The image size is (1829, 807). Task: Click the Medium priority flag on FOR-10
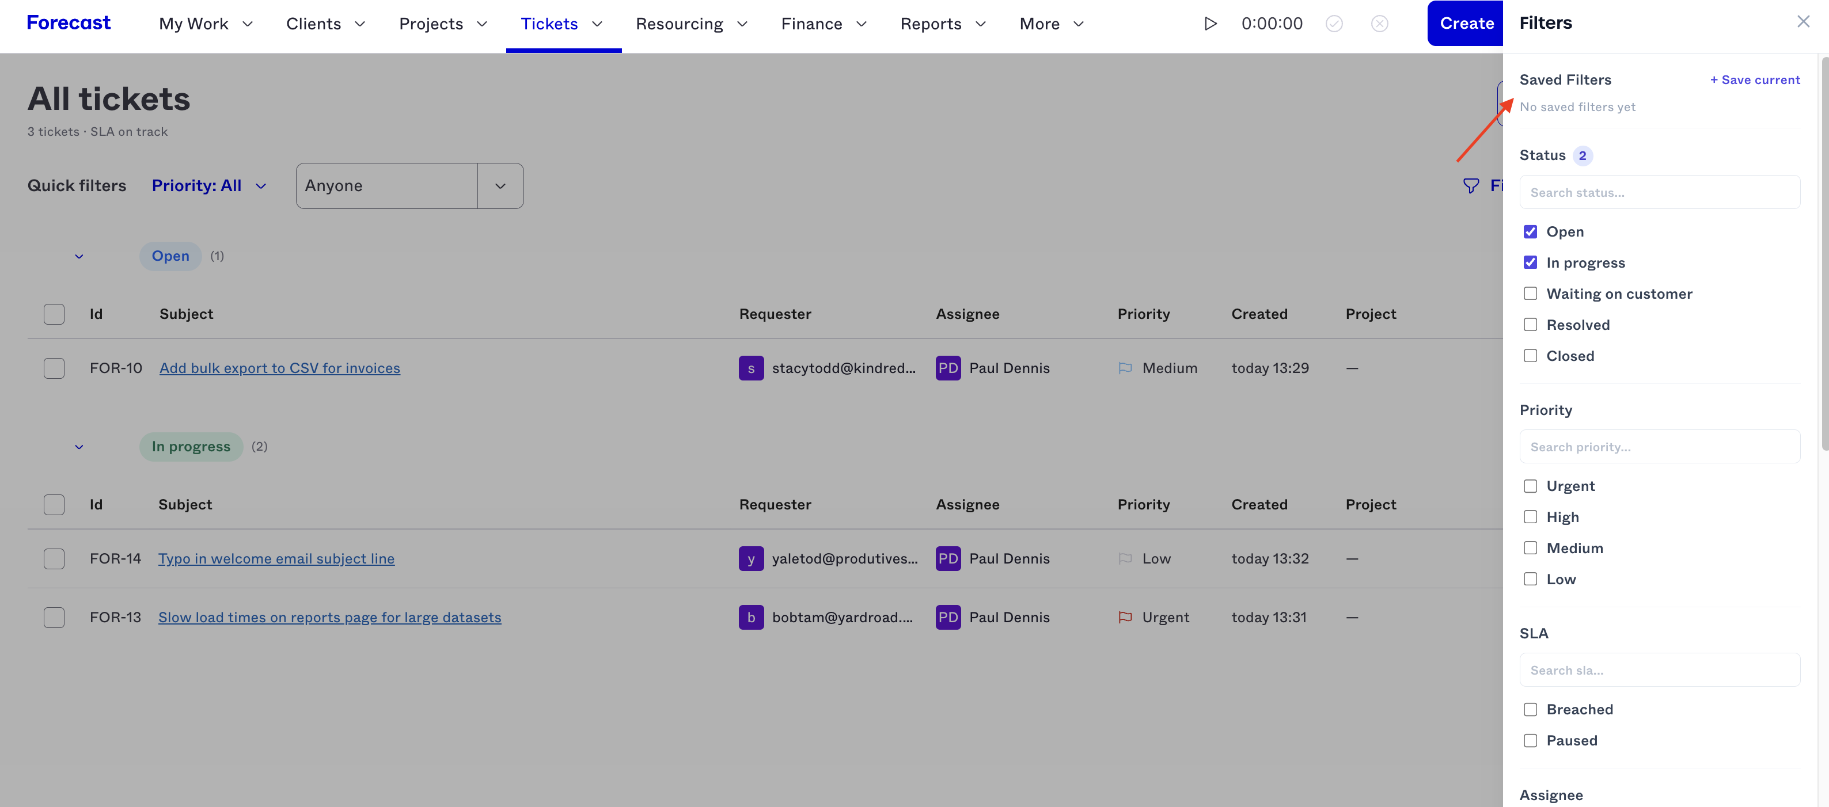pos(1125,368)
